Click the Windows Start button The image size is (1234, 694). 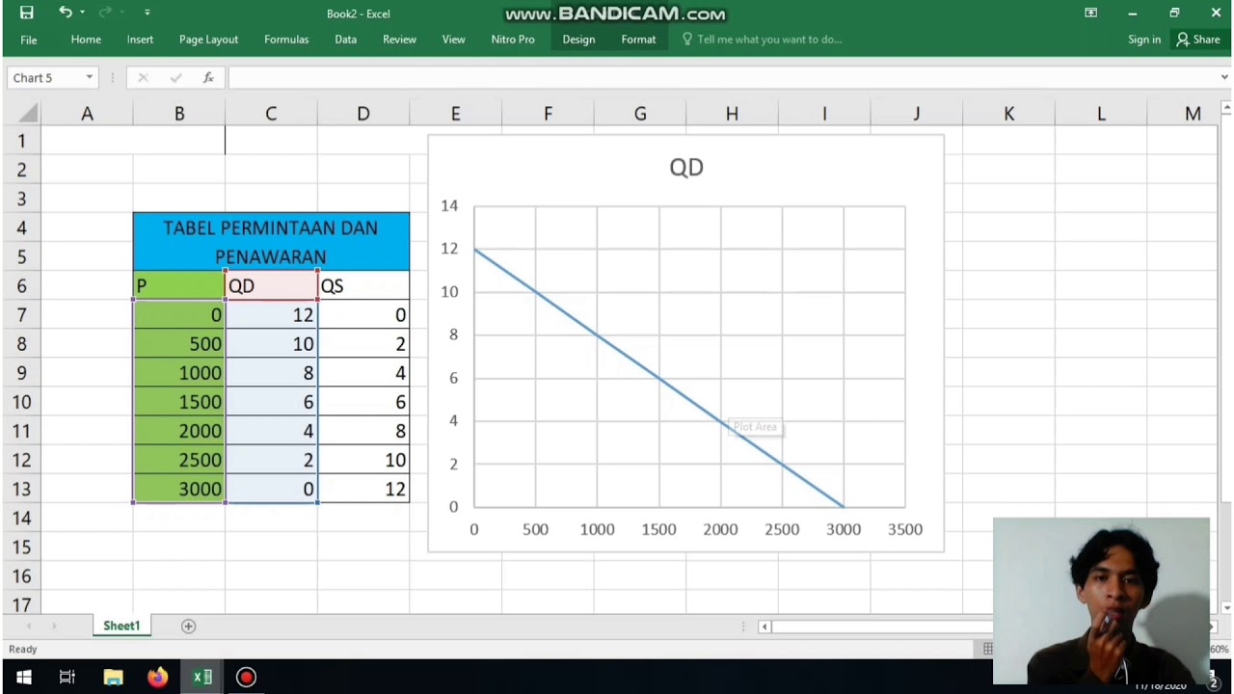pos(23,678)
